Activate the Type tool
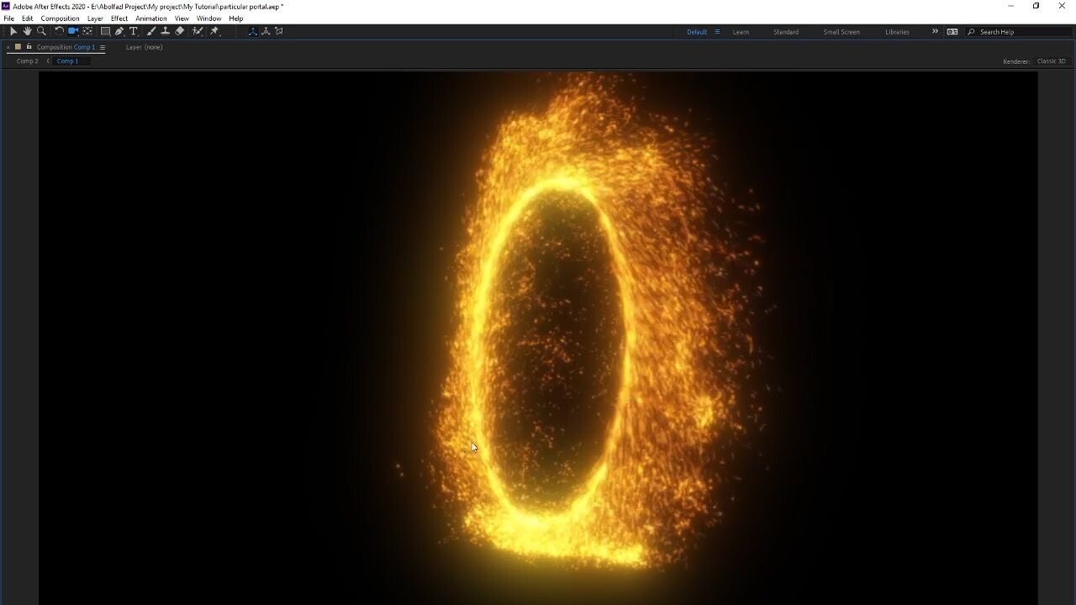The image size is (1076, 605). click(133, 31)
